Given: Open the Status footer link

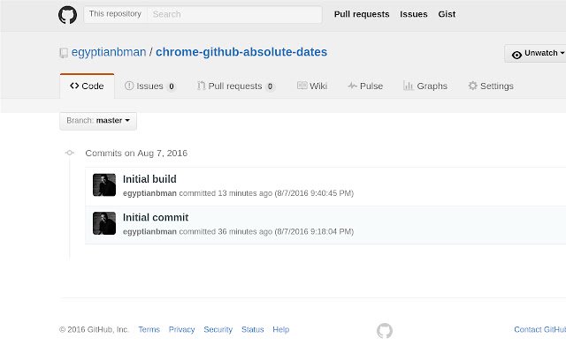Looking at the screenshot, I should [253, 329].
